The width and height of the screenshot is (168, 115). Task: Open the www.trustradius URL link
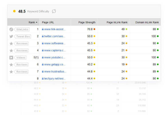tap(55, 71)
